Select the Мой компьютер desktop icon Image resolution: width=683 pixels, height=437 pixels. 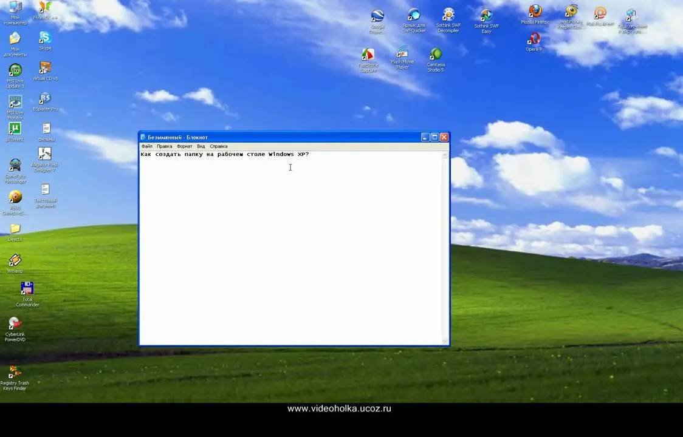[x=15, y=12]
